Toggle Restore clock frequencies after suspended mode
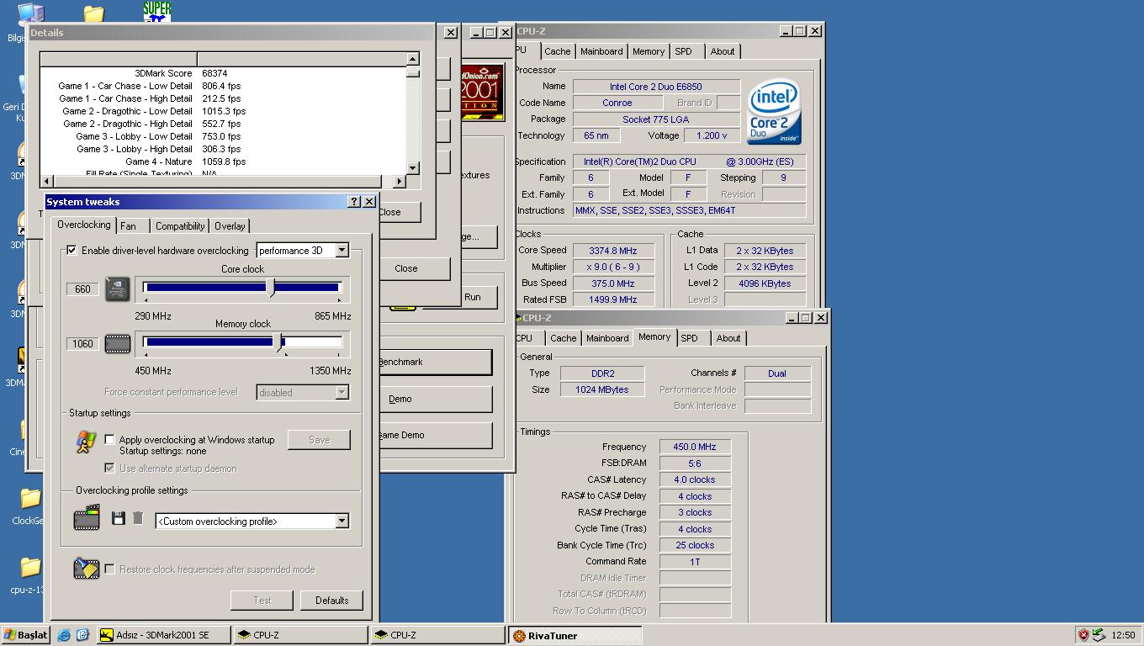The image size is (1144, 646). [109, 569]
